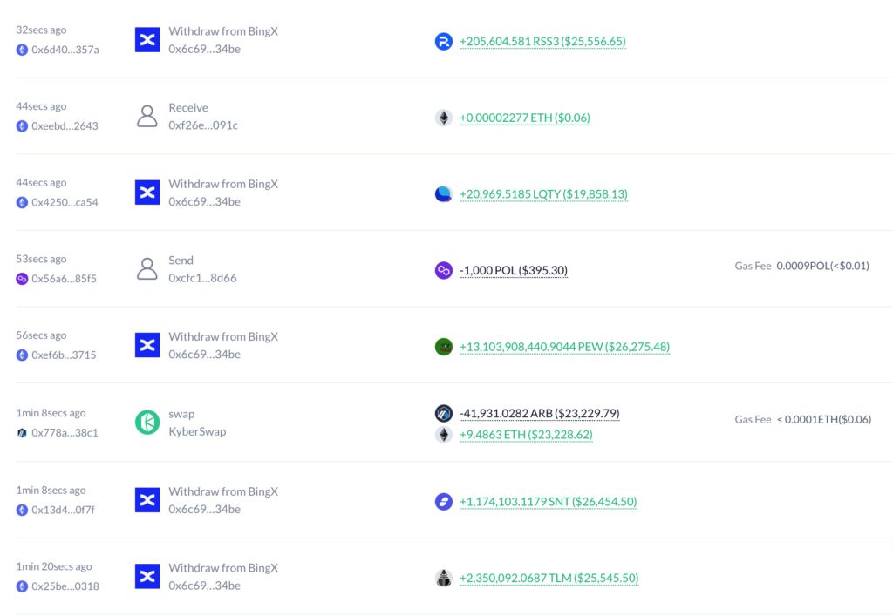Click the Send contact avatar icon

click(147, 268)
